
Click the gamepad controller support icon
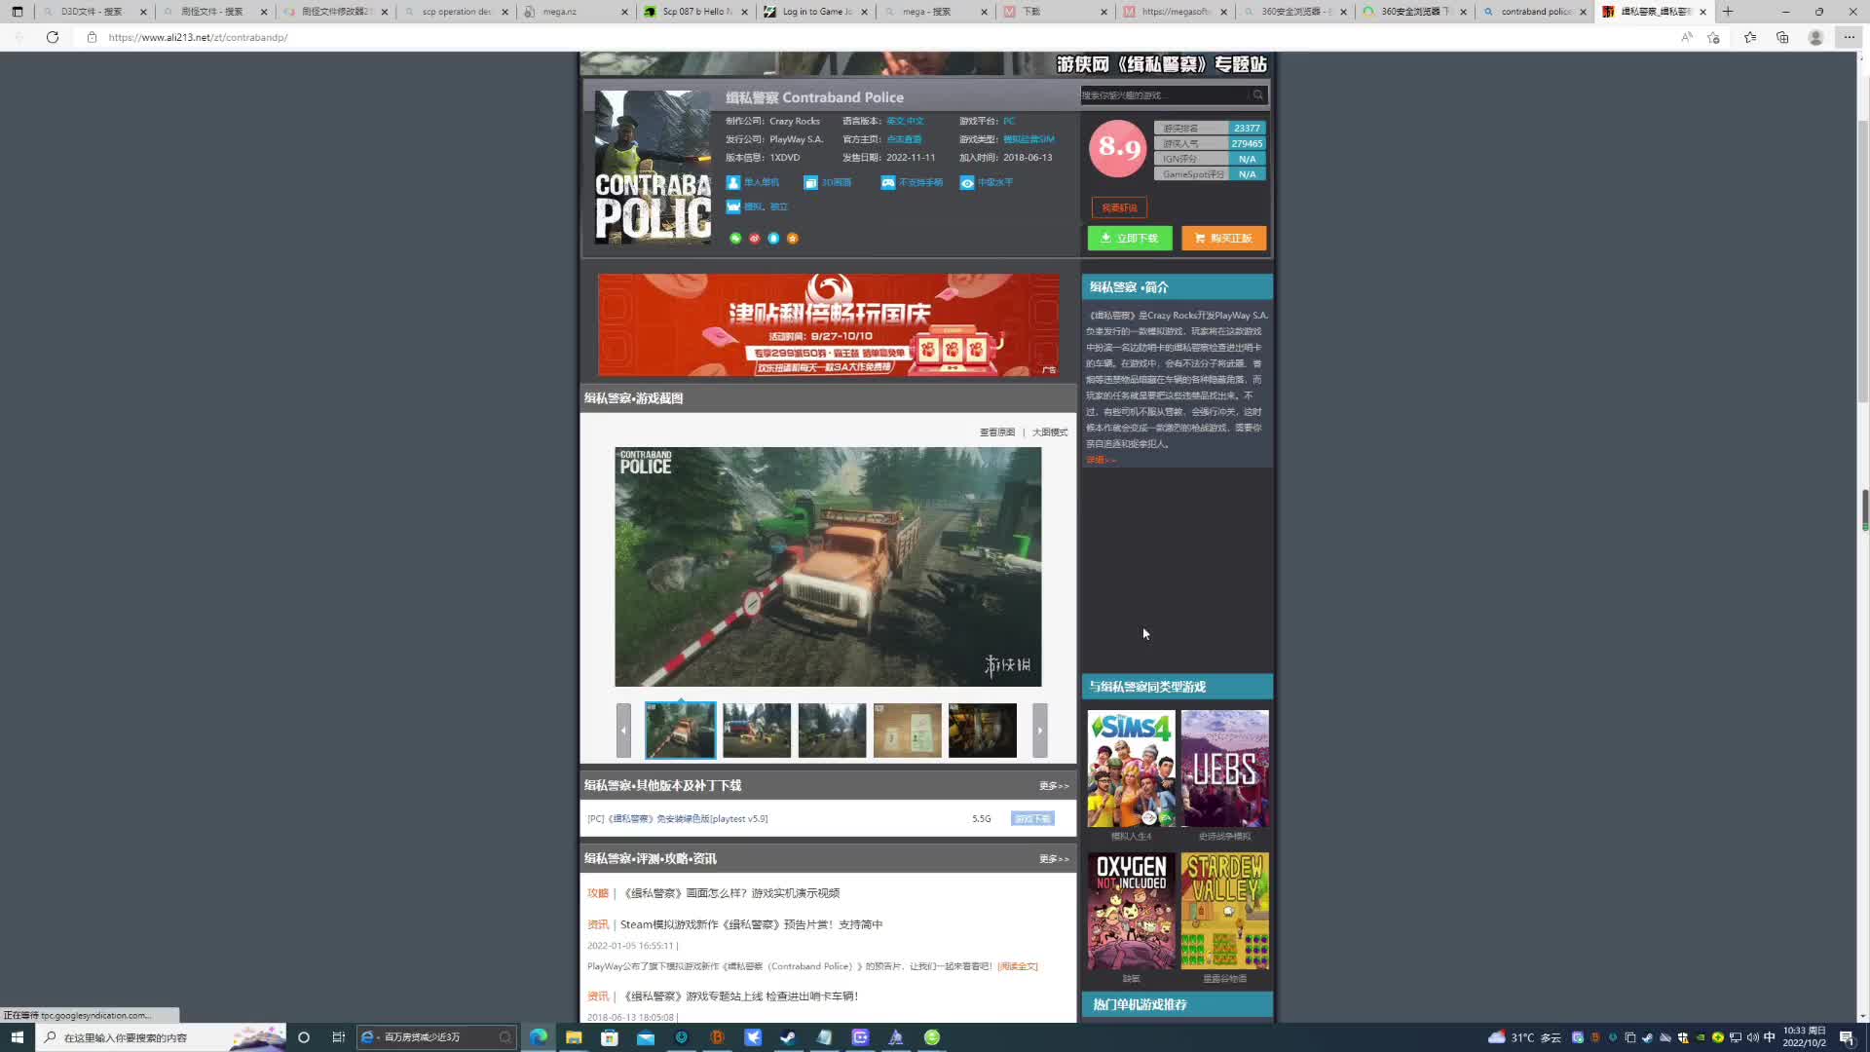tap(888, 182)
